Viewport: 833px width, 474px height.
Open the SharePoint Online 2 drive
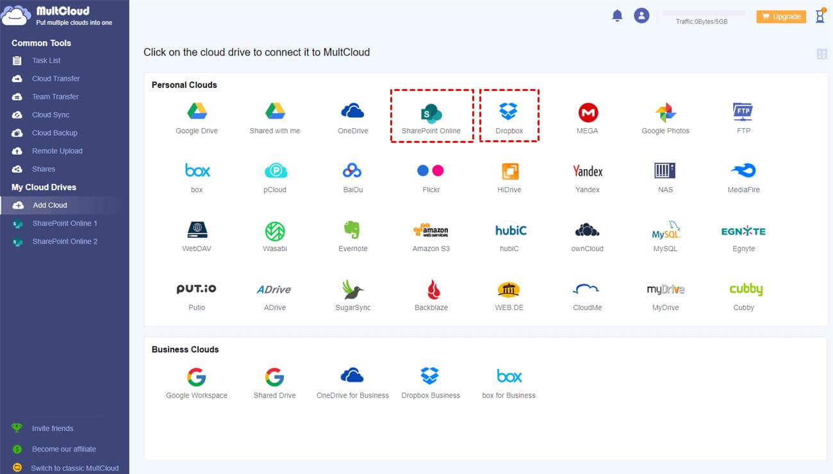pyautogui.click(x=64, y=241)
